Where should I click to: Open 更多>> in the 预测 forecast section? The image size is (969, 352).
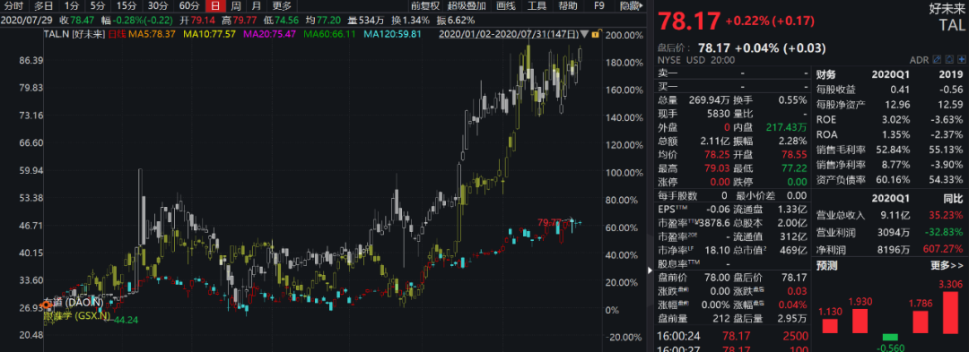947,266
